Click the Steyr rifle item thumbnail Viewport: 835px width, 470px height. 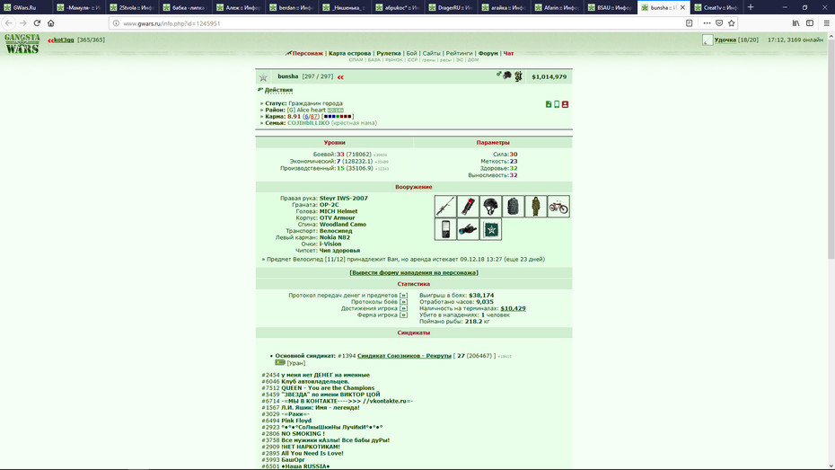pyautogui.click(x=445, y=206)
